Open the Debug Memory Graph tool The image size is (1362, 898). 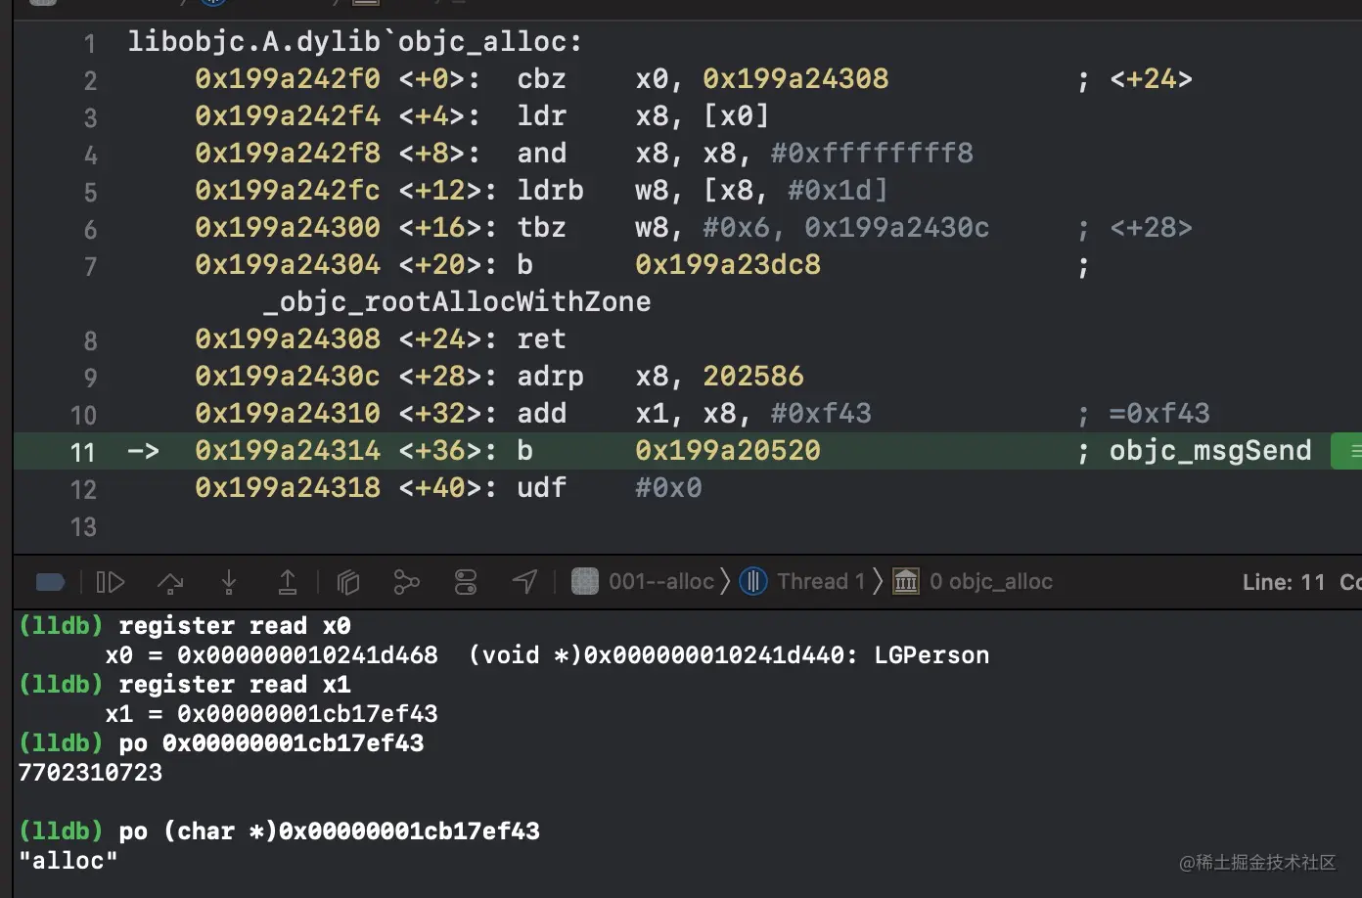(x=406, y=582)
